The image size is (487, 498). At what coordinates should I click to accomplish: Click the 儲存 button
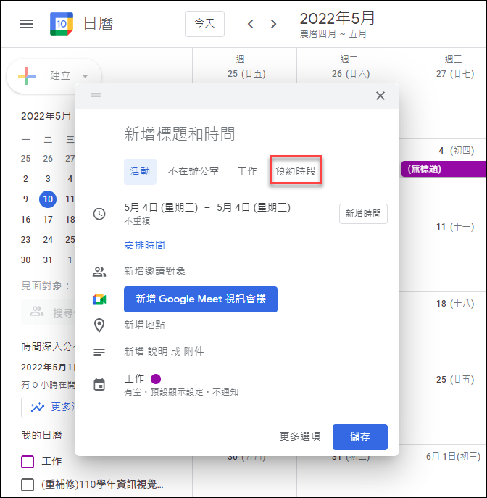(360, 436)
